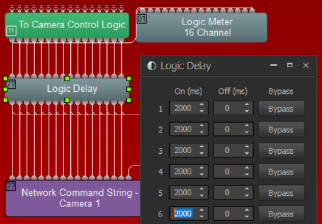This screenshot has width=322, height=224.
Task: Decrease channel 4 On delay with down arrow
Action: click(201, 174)
